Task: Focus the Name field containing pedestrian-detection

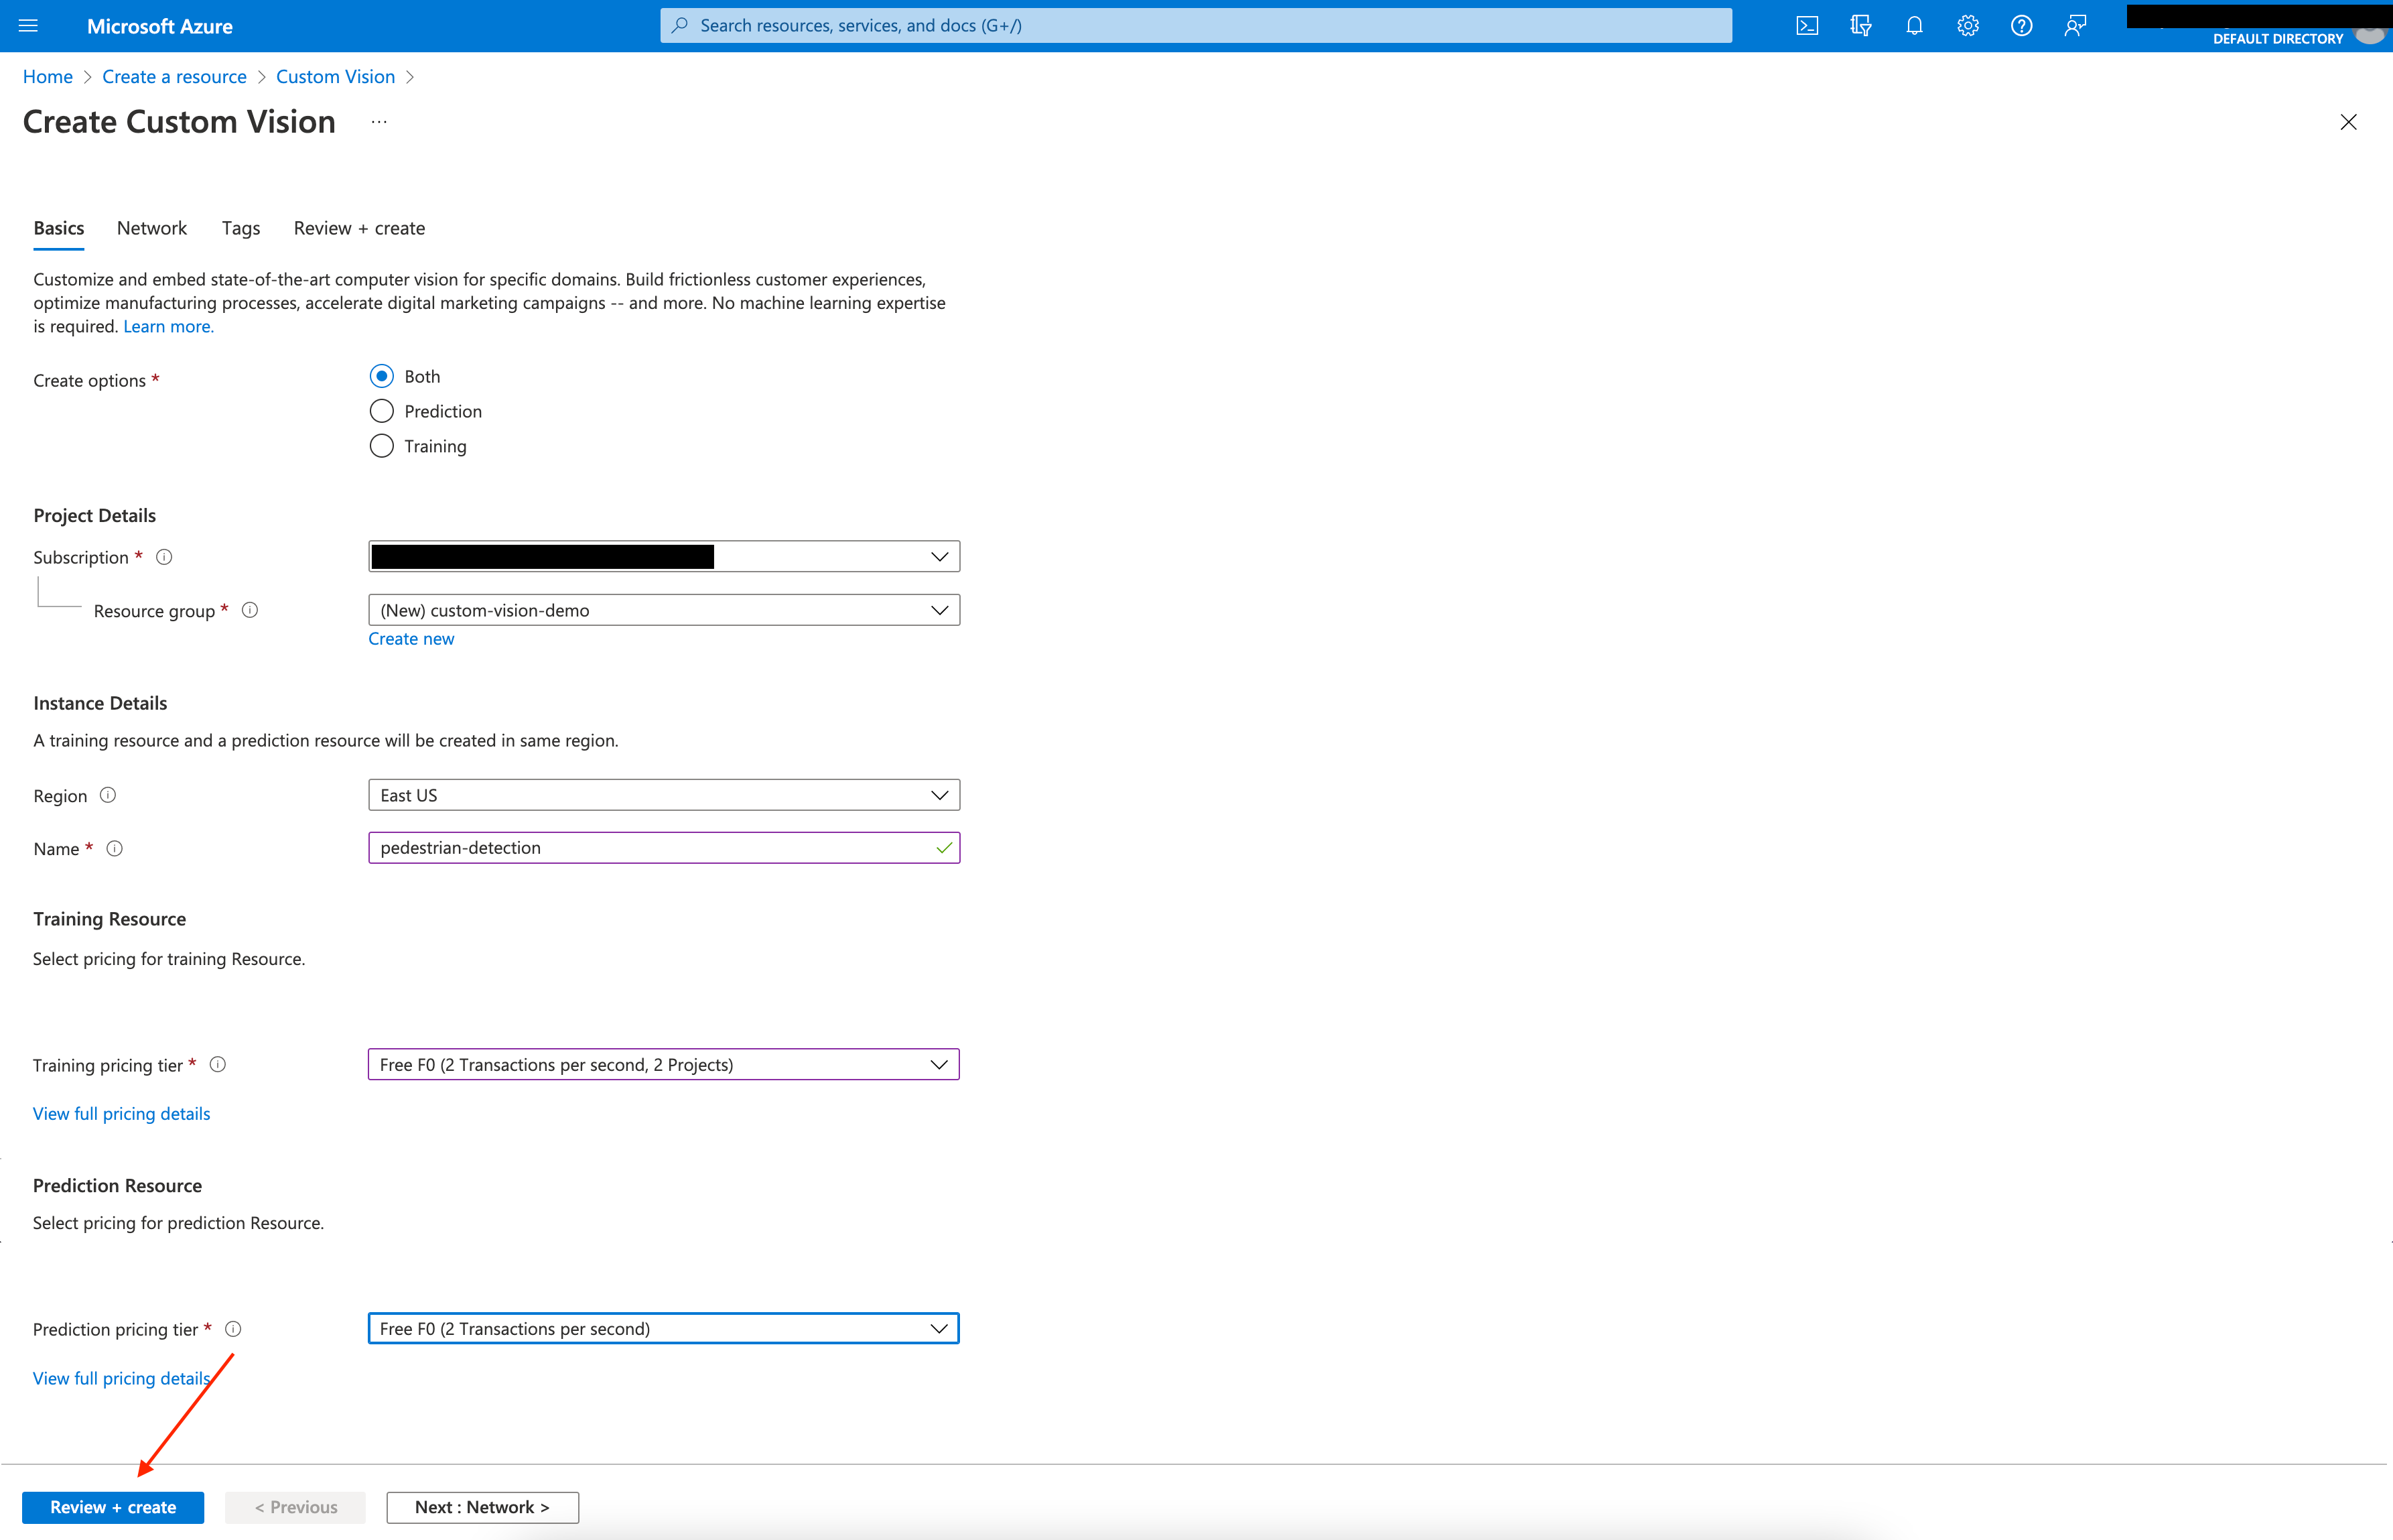Action: pyautogui.click(x=664, y=848)
